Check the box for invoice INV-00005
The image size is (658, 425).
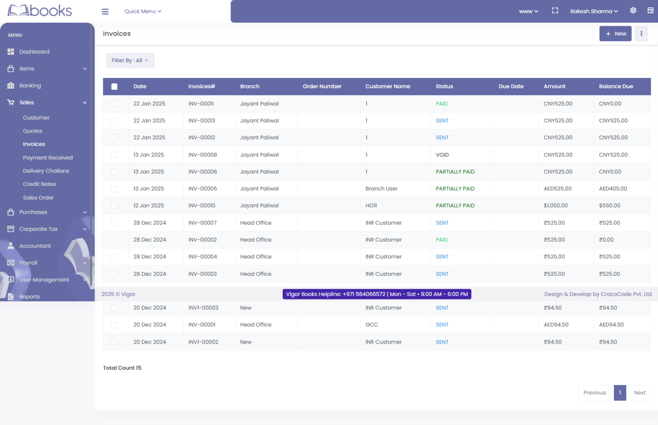point(114,189)
